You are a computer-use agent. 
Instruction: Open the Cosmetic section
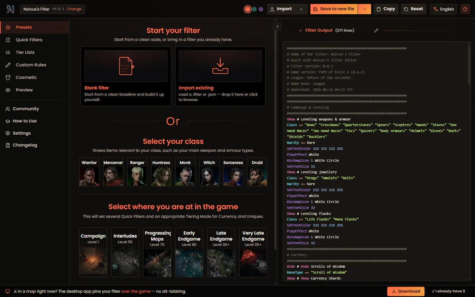tap(34, 78)
